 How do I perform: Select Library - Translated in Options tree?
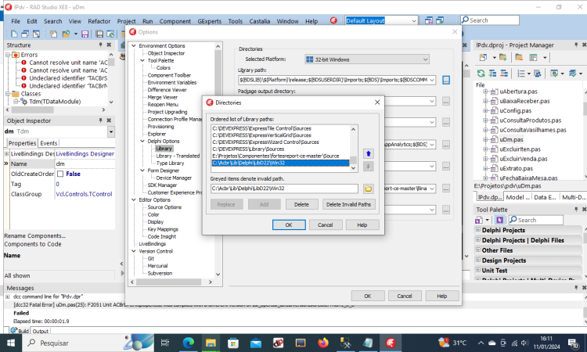[x=178, y=156]
